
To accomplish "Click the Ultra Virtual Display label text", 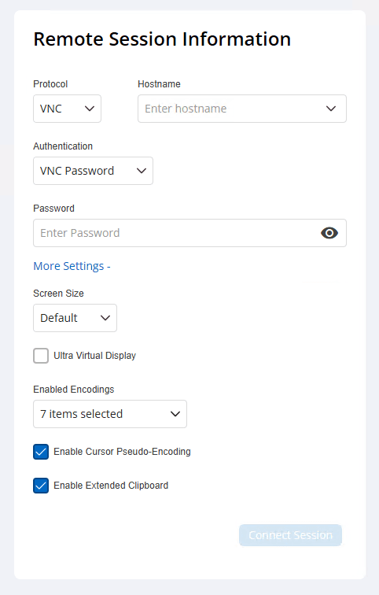I will point(94,356).
